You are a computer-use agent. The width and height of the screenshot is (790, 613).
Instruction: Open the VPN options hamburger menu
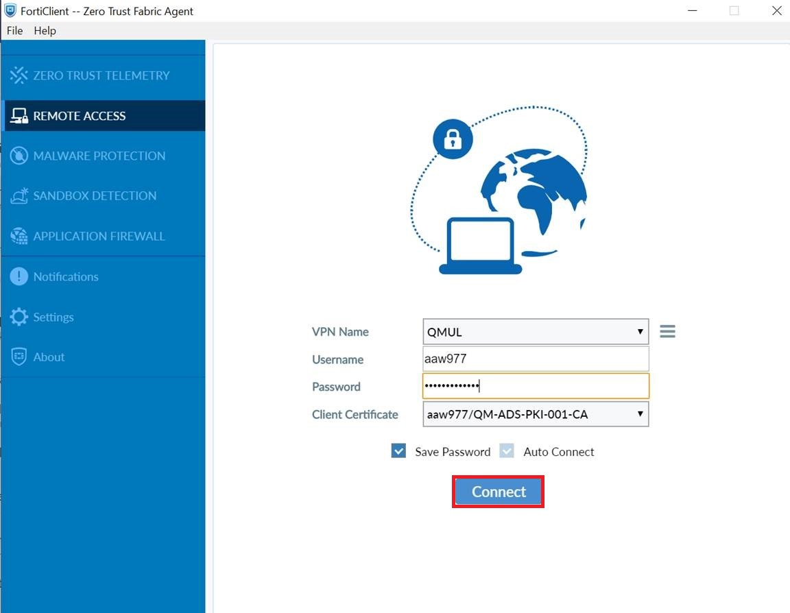click(x=667, y=330)
